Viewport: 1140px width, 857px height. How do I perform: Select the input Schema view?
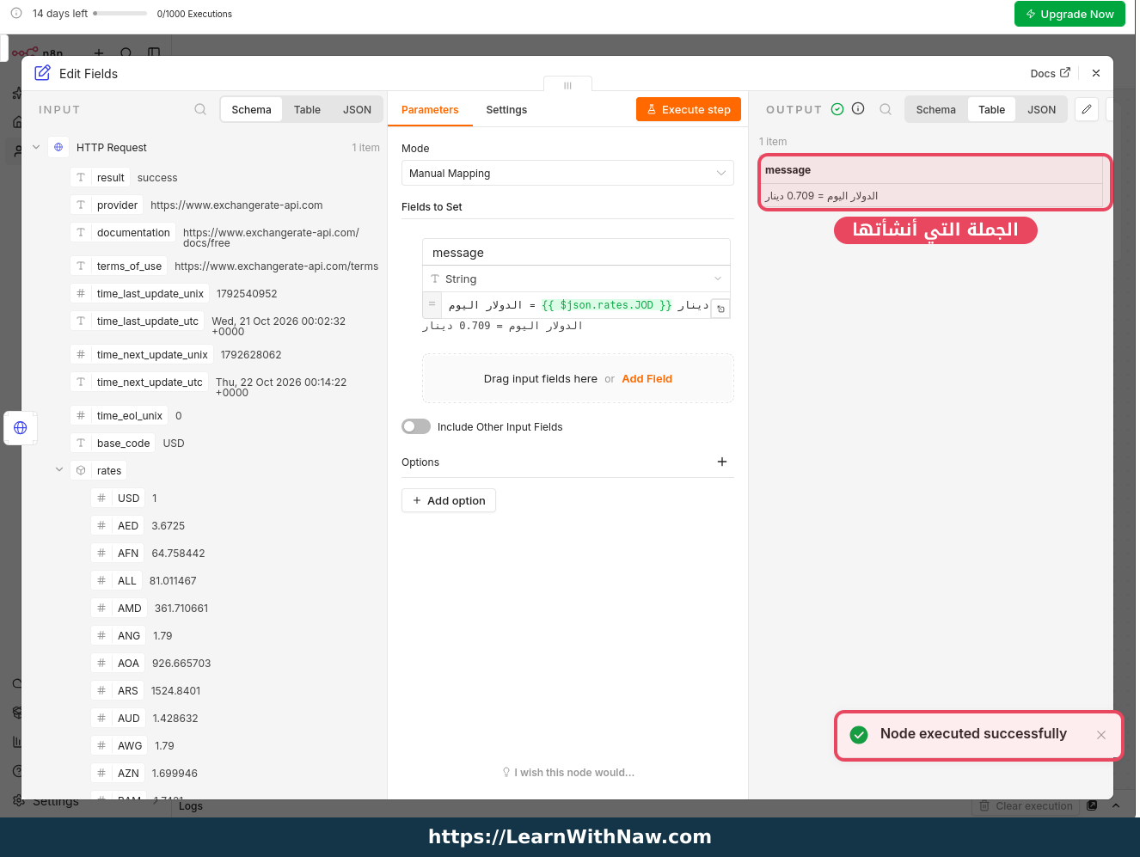point(251,109)
